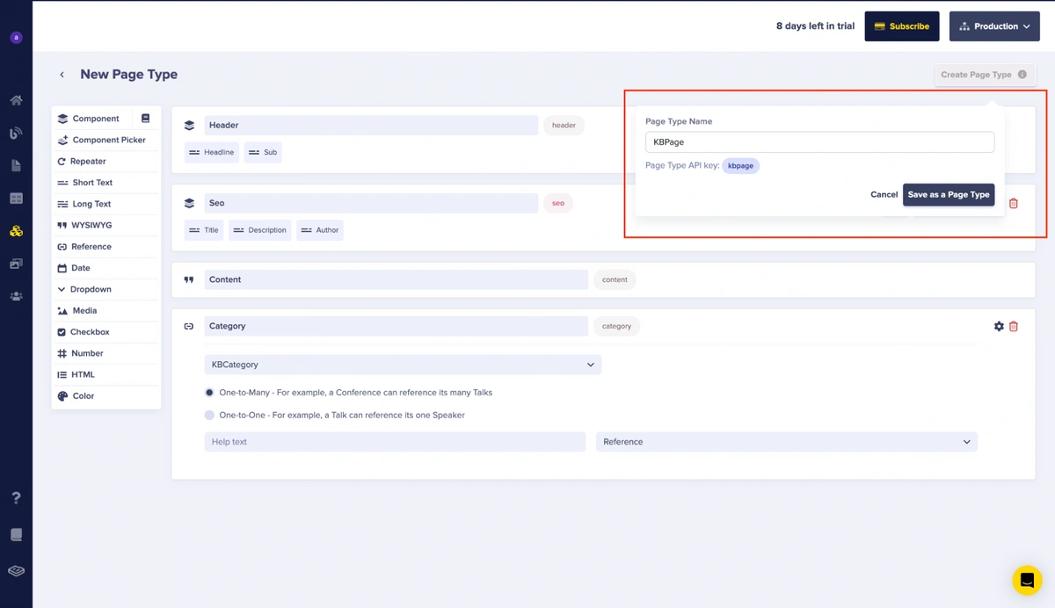The width and height of the screenshot is (1055, 608).
Task: Choose Short Text from field list
Action: tap(91, 183)
